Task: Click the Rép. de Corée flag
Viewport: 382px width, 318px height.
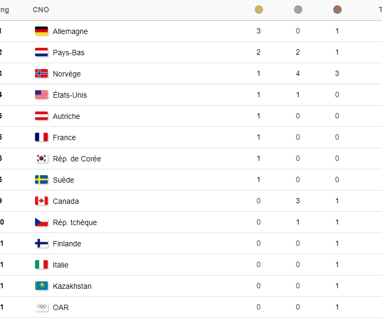Action: click(x=41, y=159)
